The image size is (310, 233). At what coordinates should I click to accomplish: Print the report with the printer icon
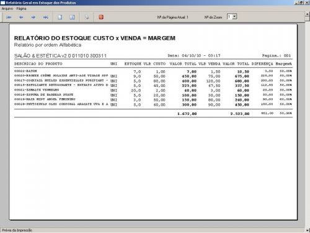click(87, 17)
